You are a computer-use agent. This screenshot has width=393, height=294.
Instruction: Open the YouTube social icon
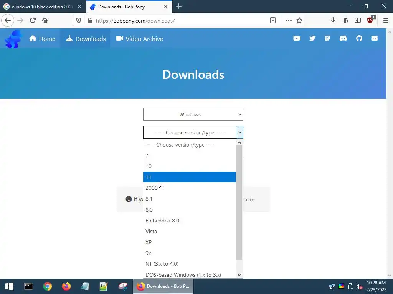[297, 38]
